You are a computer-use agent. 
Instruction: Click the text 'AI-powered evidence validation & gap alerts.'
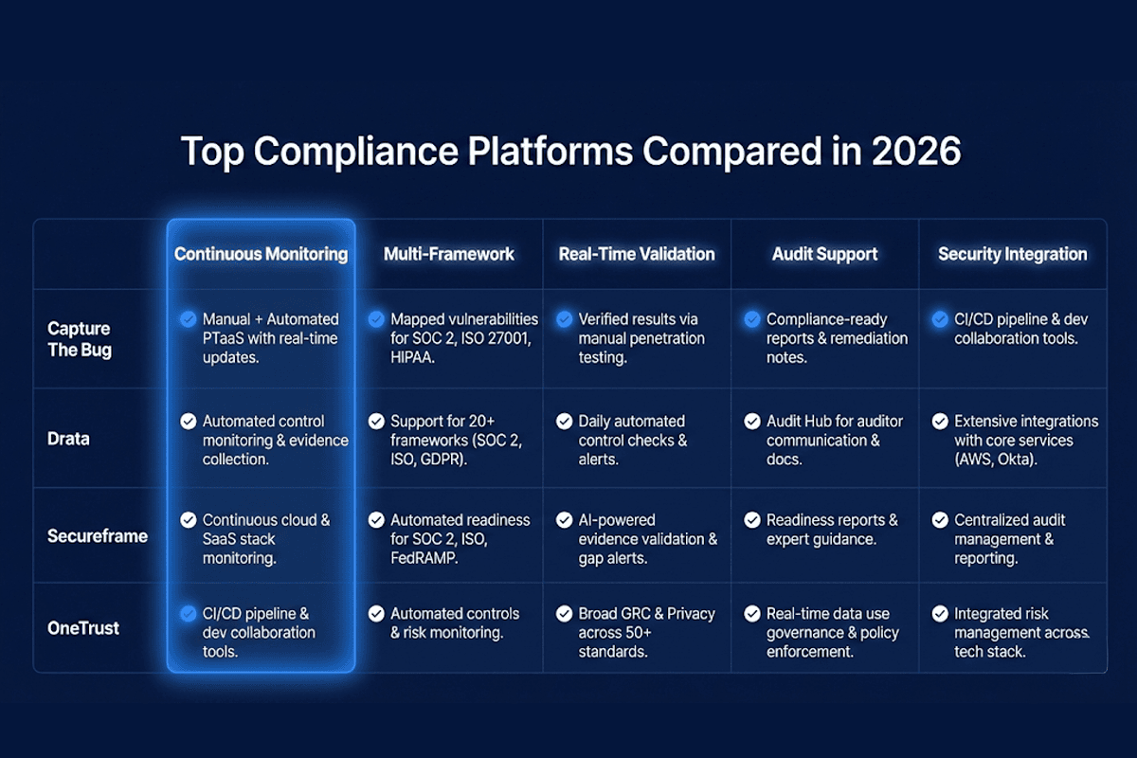click(648, 538)
